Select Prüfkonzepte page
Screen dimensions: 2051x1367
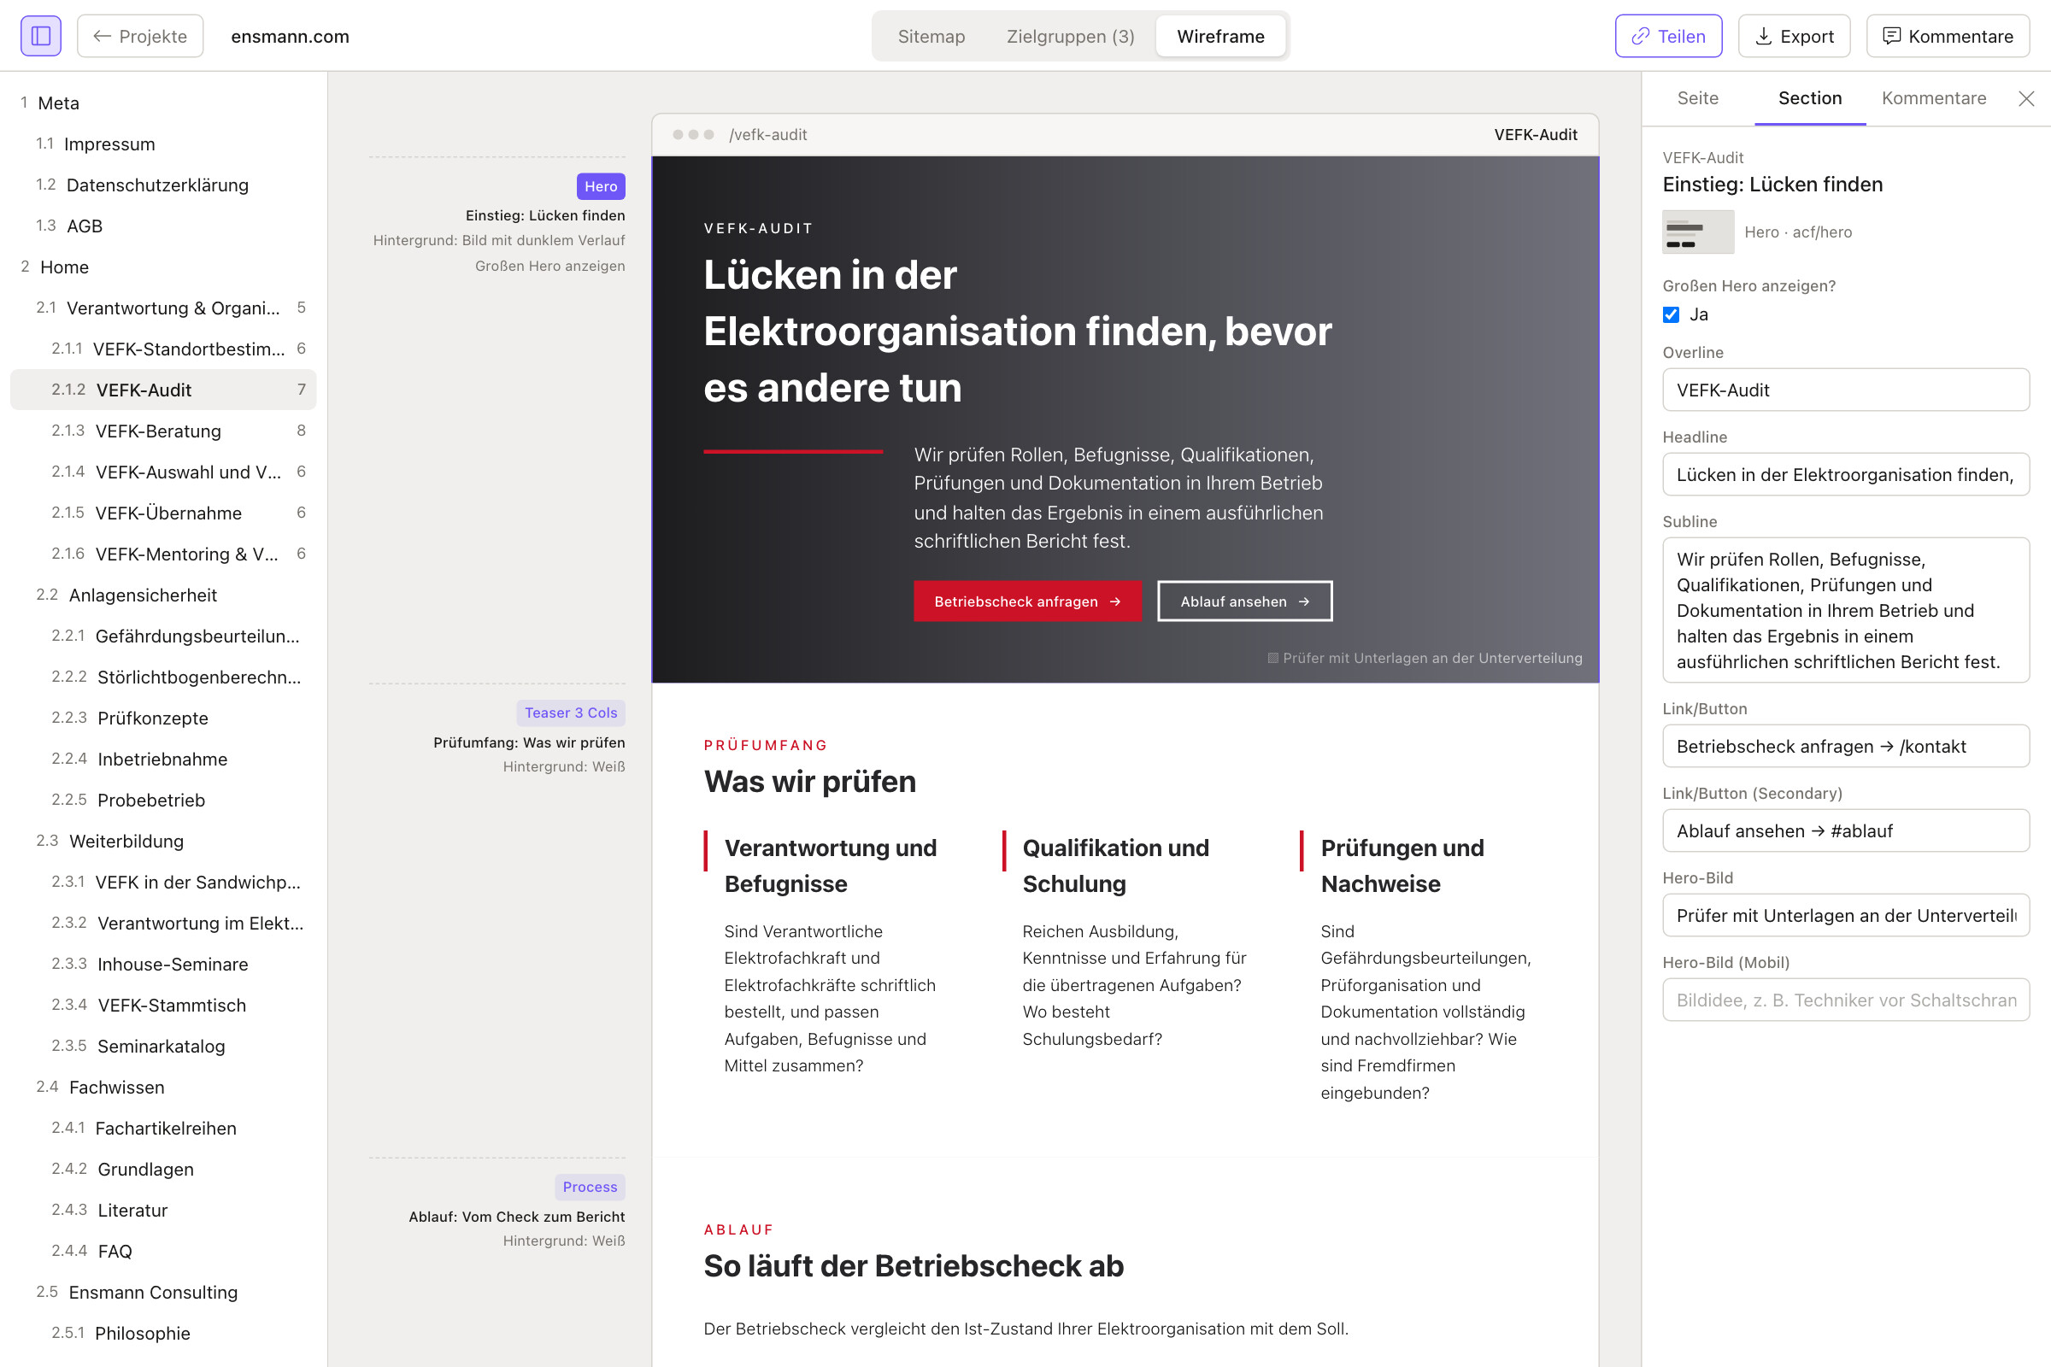tap(164, 718)
